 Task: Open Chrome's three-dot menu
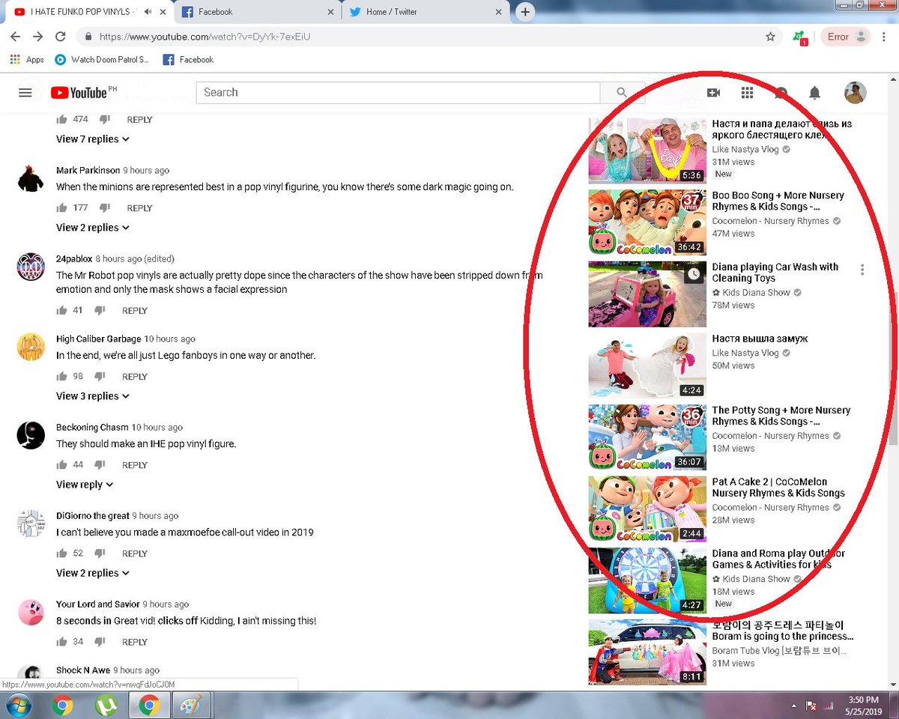pyautogui.click(x=885, y=37)
